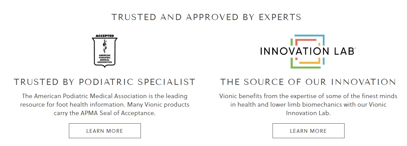Click the APMA Seal of Acceptance text line

[105, 113]
